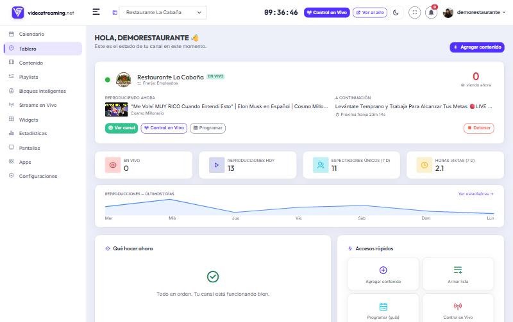Click the channel icon beside the dropdown
The image size is (513, 322).
pos(115,12)
